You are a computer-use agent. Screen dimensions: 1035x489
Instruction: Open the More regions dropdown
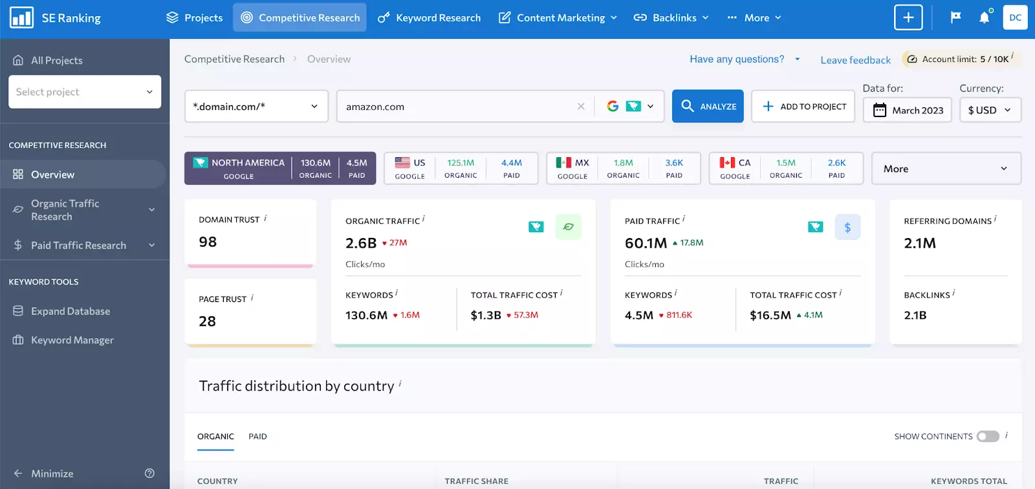pyautogui.click(x=946, y=168)
